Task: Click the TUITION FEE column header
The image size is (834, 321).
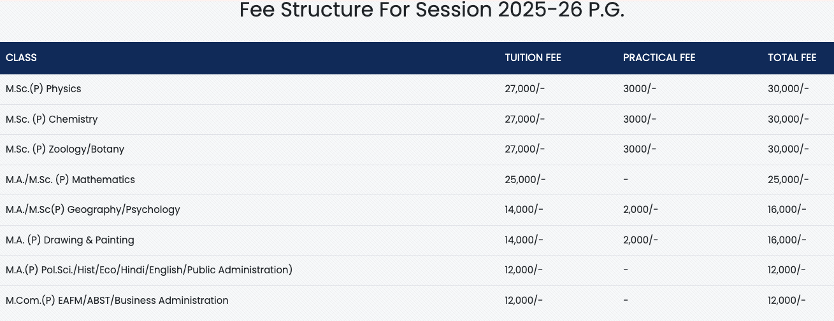Action: click(533, 58)
